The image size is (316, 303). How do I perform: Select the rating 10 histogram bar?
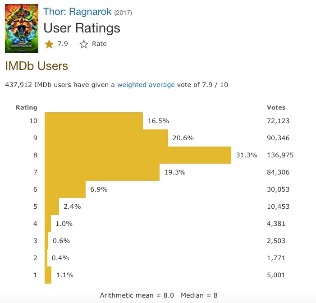[94, 121]
